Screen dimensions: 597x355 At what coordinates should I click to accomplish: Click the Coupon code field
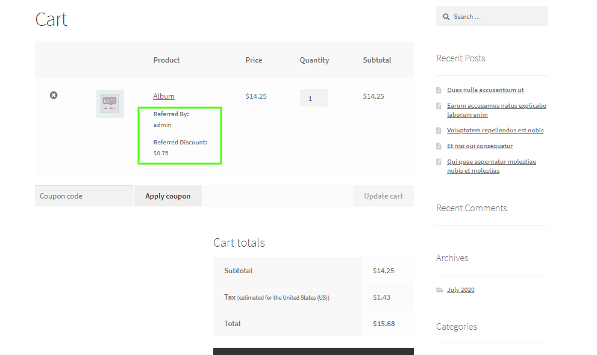click(84, 196)
